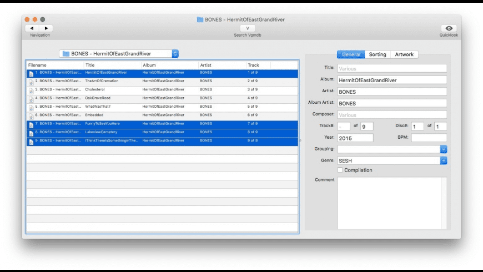Sort by the Album column header
Viewport: 483px width, 272px height.
[170, 65]
